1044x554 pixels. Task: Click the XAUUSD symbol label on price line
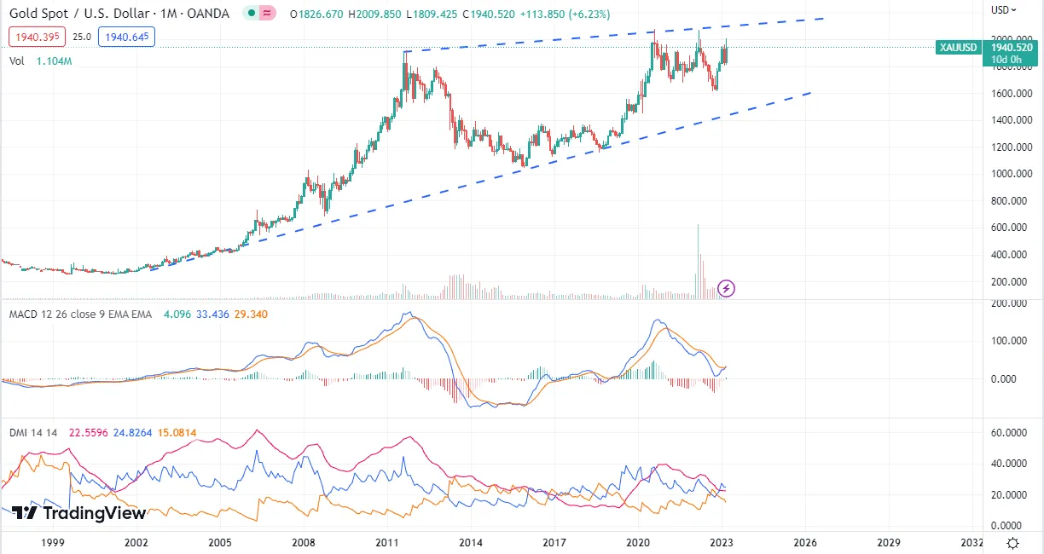[x=958, y=48]
